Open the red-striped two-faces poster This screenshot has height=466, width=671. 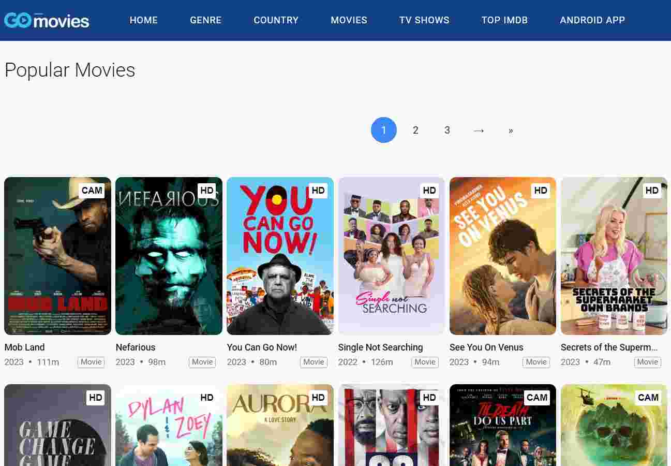point(392,425)
